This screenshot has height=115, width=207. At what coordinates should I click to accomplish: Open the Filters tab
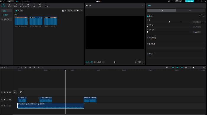[40, 5]
